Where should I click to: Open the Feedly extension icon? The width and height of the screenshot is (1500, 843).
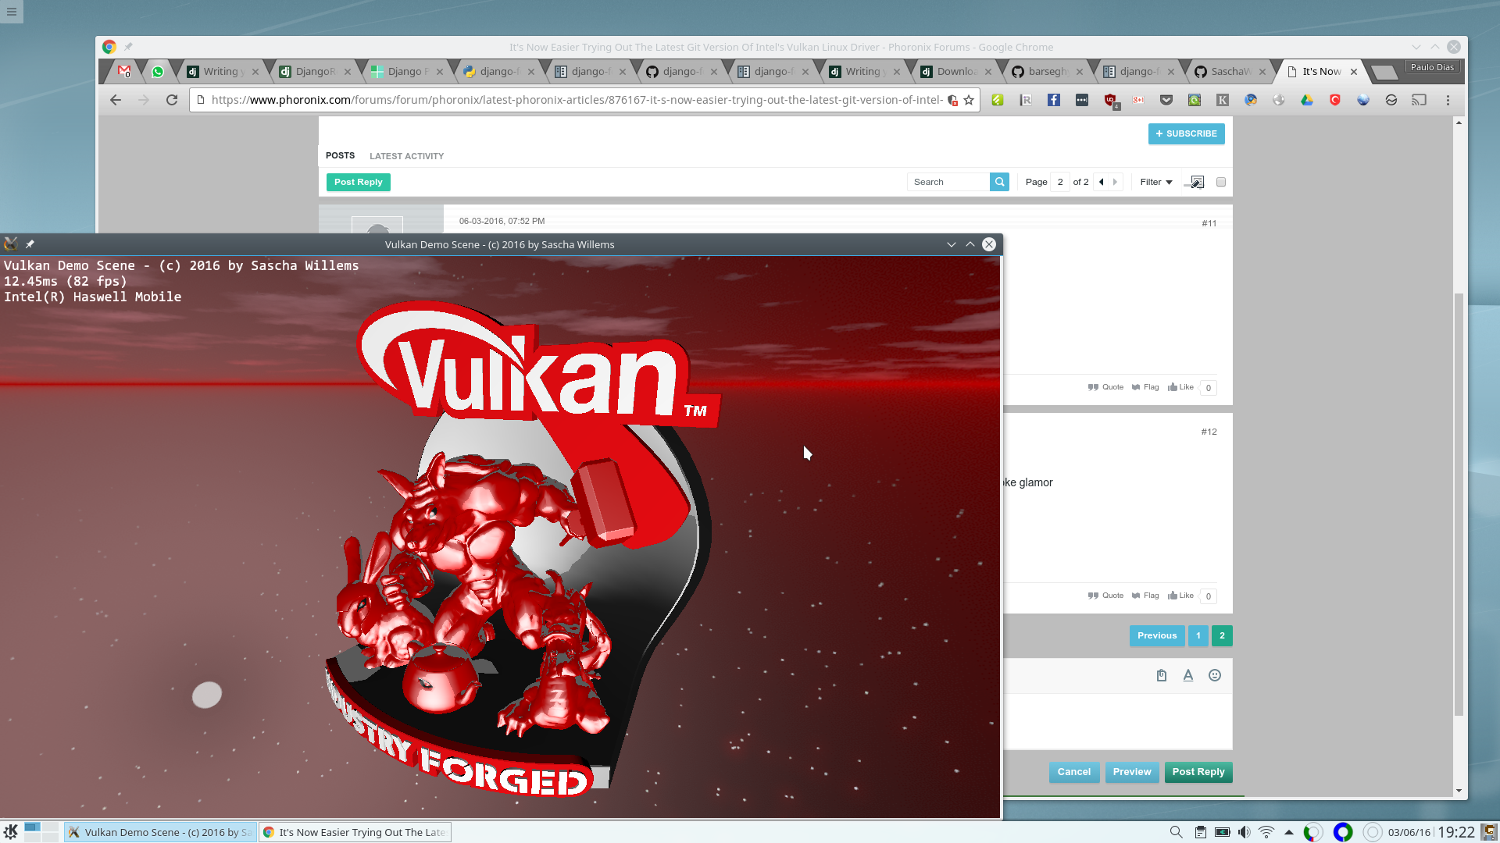[x=998, y=100]
